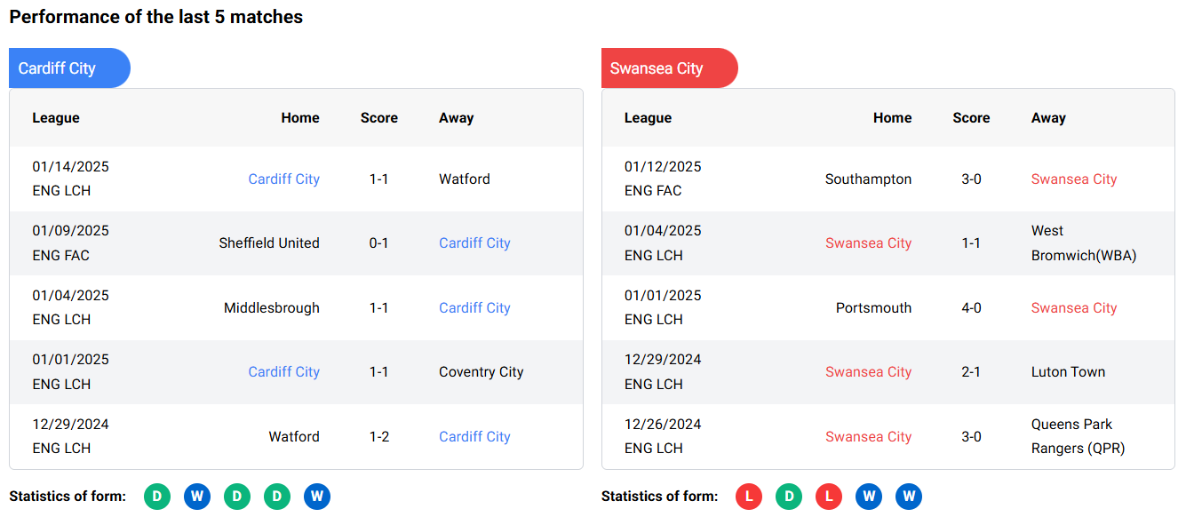1186x517 pixels.
Task: Click Swansea City link in West Bromwich row
Action: 868,243
